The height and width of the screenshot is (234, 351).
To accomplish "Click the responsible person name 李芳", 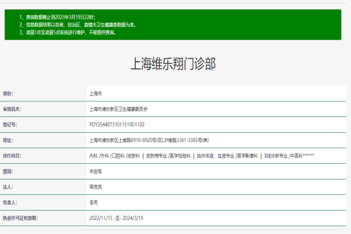I will 94,202.
